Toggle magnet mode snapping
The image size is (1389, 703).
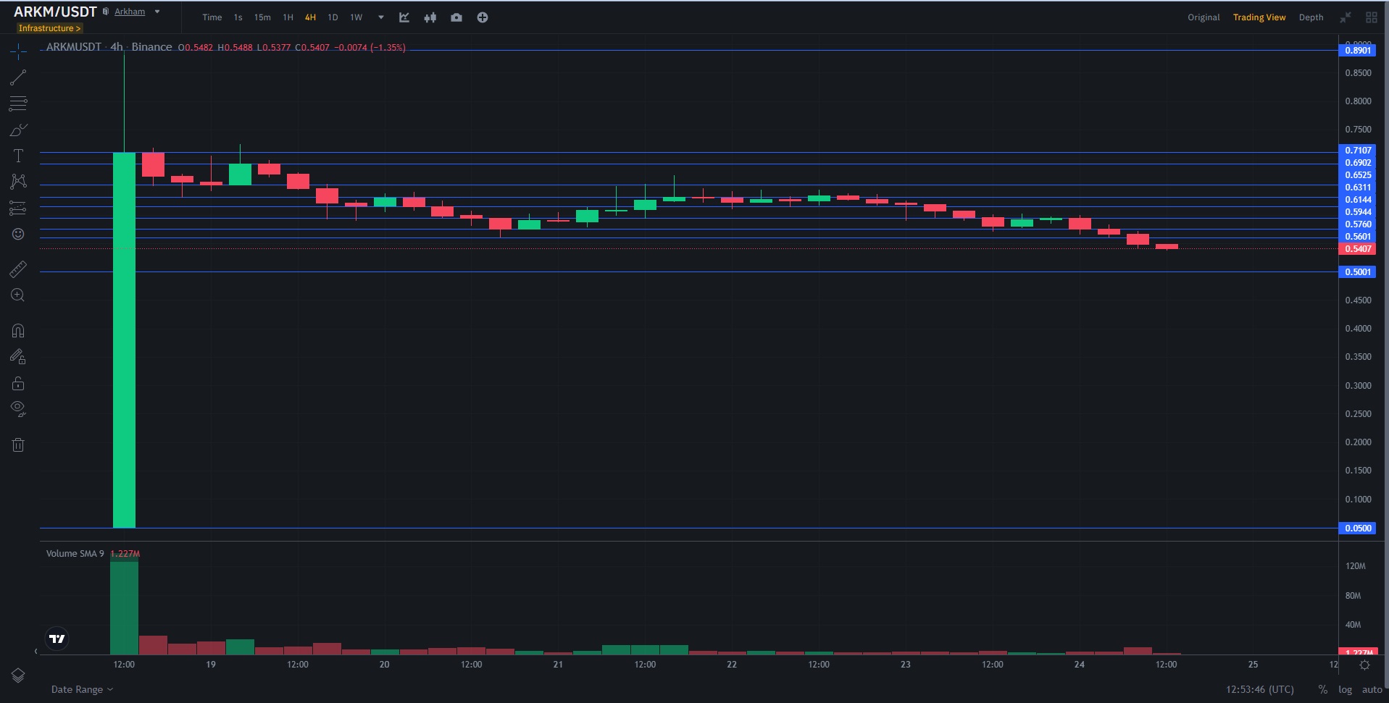[x=18, y=331]
